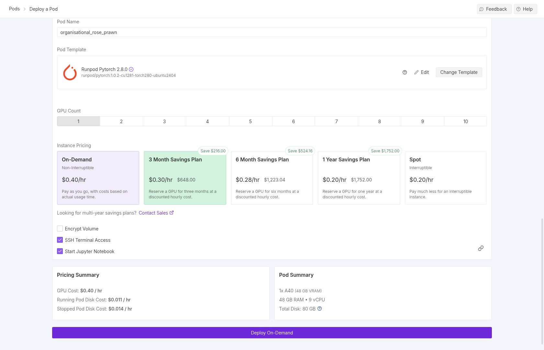
Task: Uncheck Start Jupyter Notebook
Action: pyautogui.click(x=60, y=251)
